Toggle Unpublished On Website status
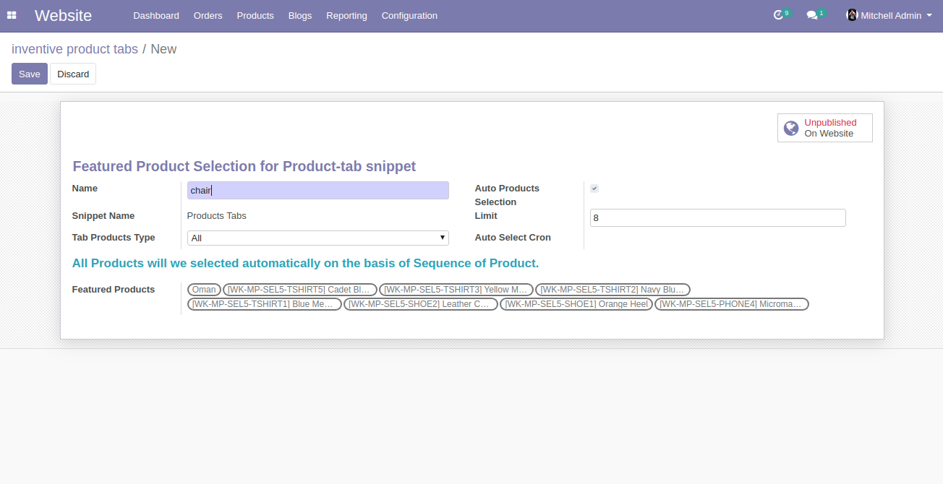 point(829,128)
